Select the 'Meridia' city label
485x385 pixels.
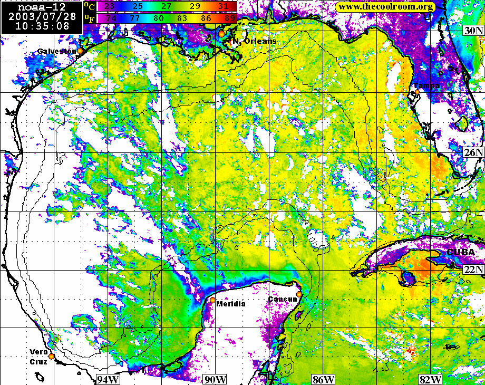(231, 304)
